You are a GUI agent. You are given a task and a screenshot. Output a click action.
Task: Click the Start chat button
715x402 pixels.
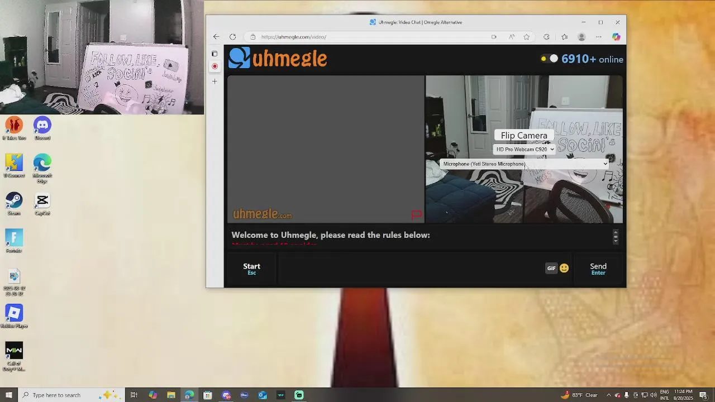pos(251,269)
